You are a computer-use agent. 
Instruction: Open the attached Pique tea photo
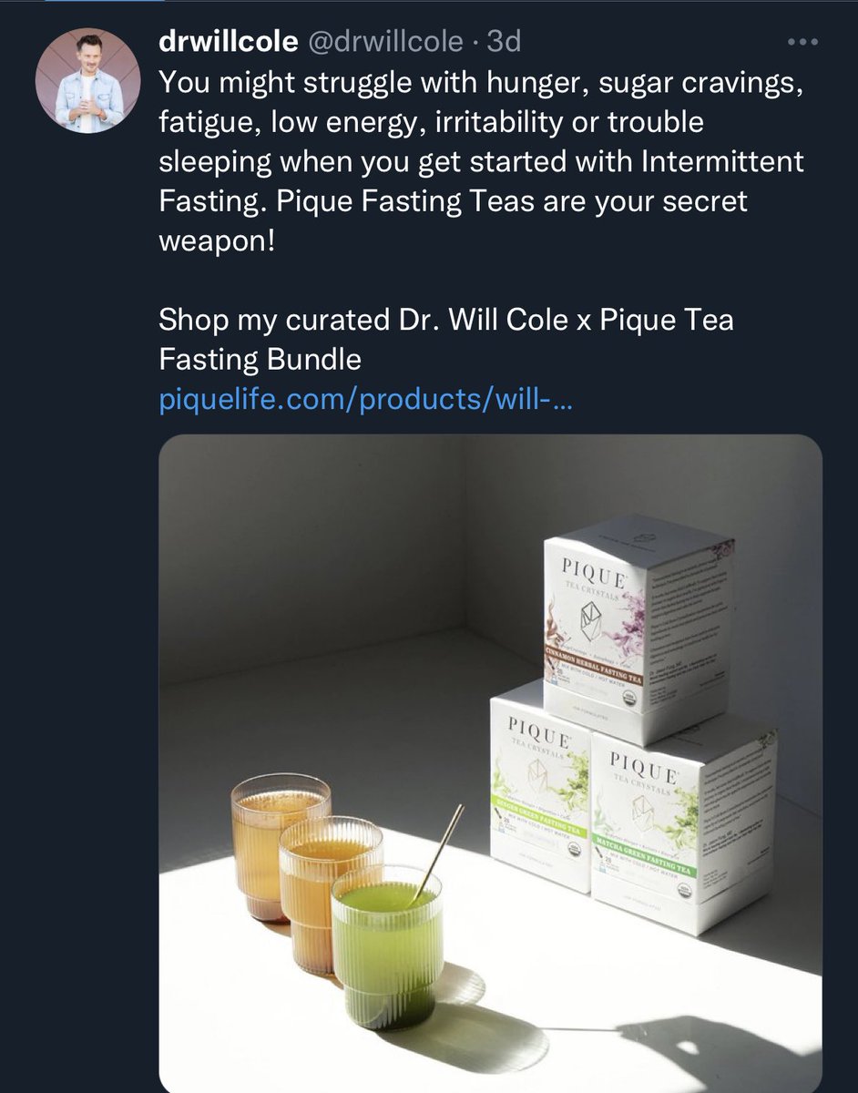tap(491, 762)
